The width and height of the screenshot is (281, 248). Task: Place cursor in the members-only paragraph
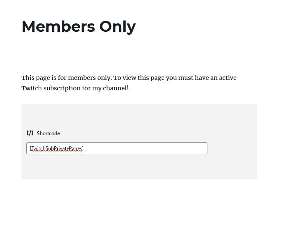pyautogui.click(x=129, y=83)
